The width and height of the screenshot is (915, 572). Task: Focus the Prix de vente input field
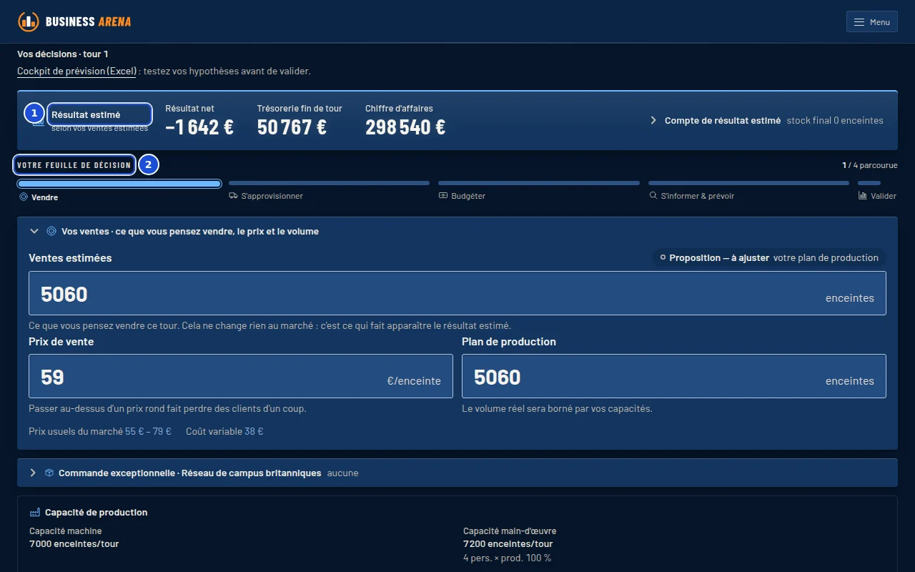(x=241, y=376)
